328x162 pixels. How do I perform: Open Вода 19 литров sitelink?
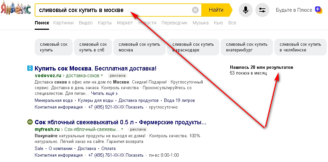179,101
